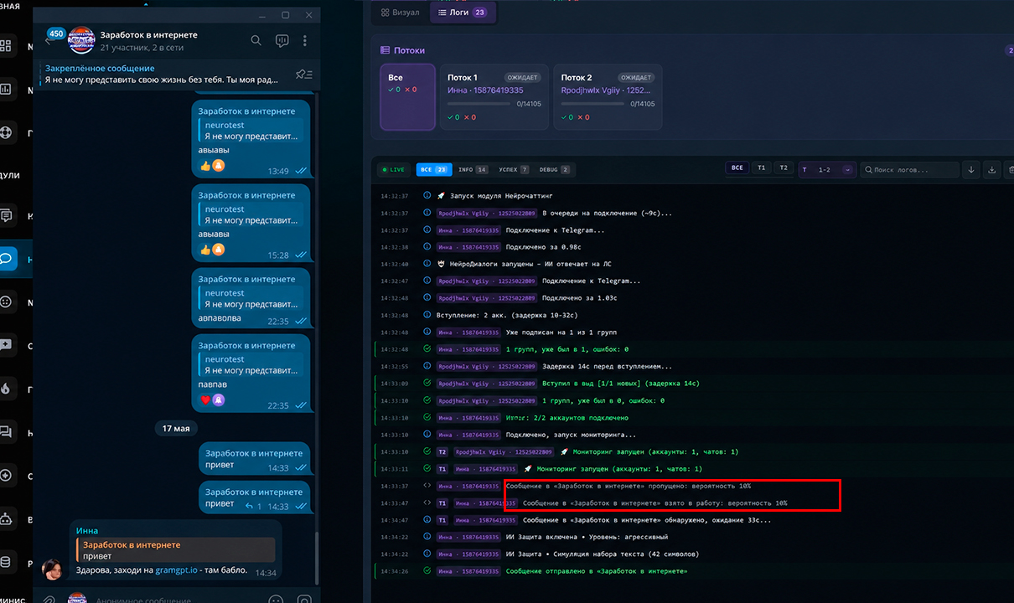The image size is (1014, 603).
Task: Open the Telegram chat three-dot menu
Action: (305, 40)
